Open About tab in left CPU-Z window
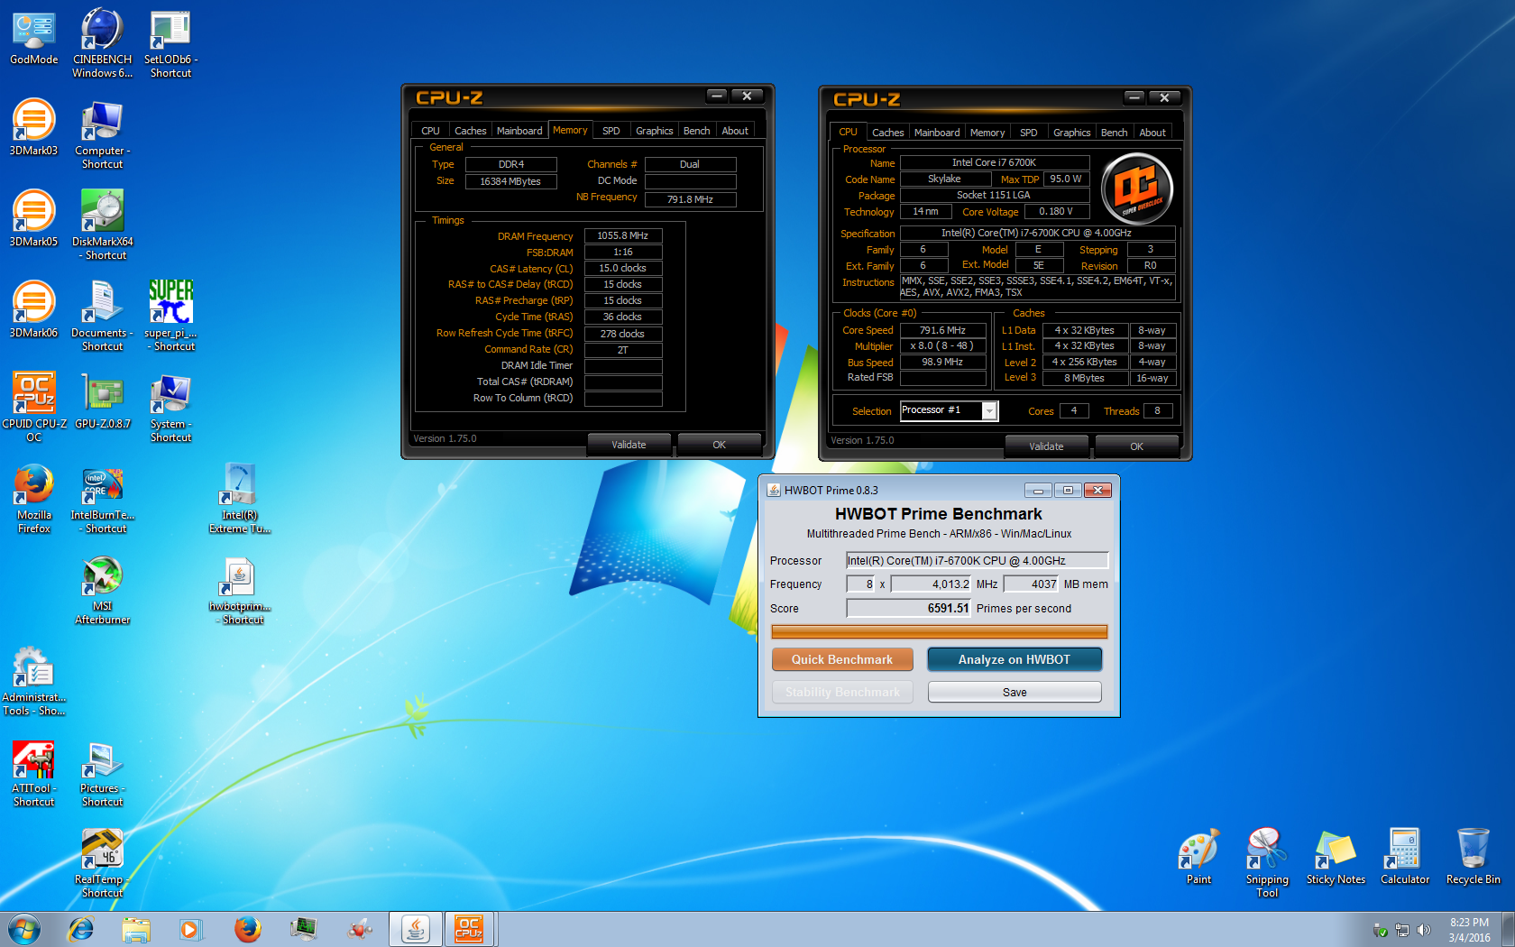 [735, 131]
